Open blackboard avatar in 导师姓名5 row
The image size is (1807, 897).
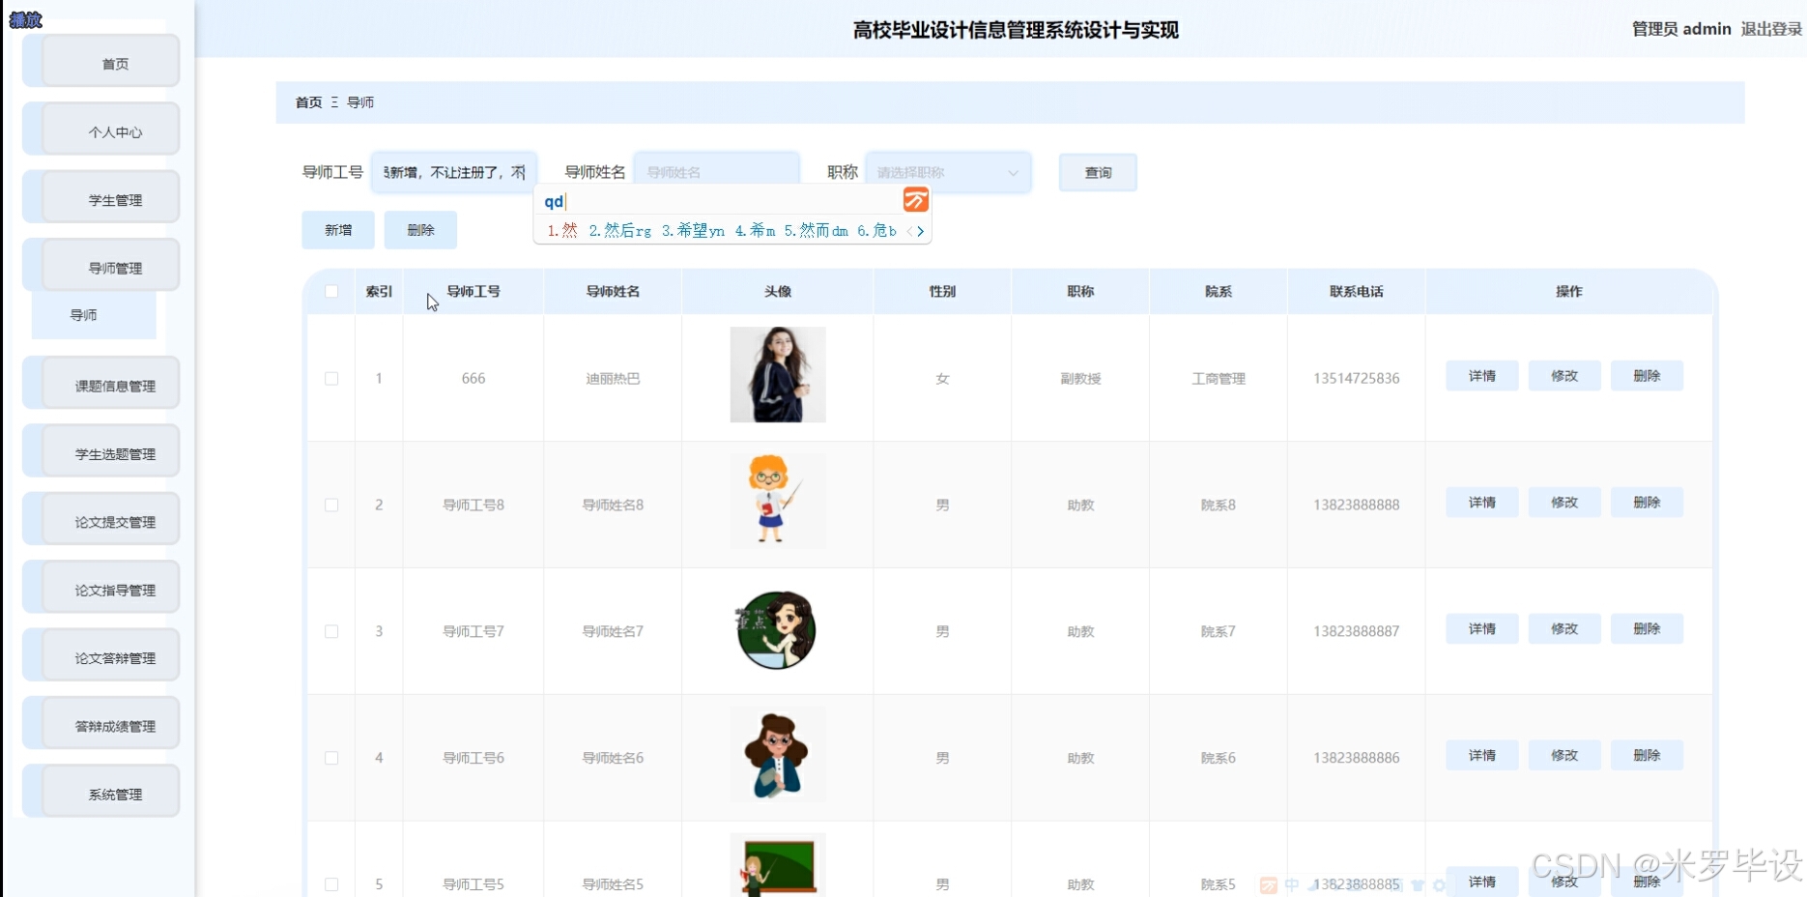pyautogui.click(x=778, y=865)
